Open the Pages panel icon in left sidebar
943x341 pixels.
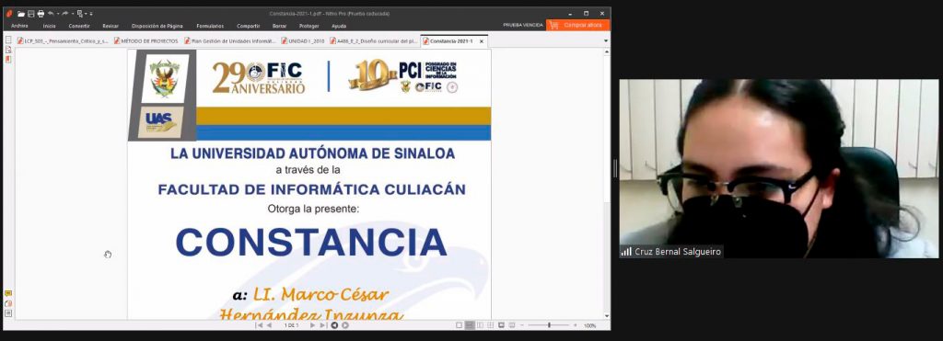8,40
